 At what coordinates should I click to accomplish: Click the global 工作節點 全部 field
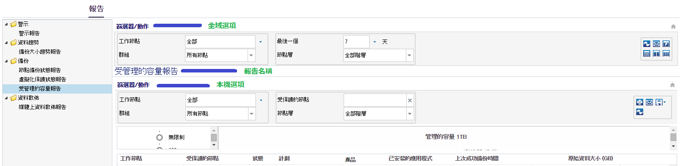(220, 42)
